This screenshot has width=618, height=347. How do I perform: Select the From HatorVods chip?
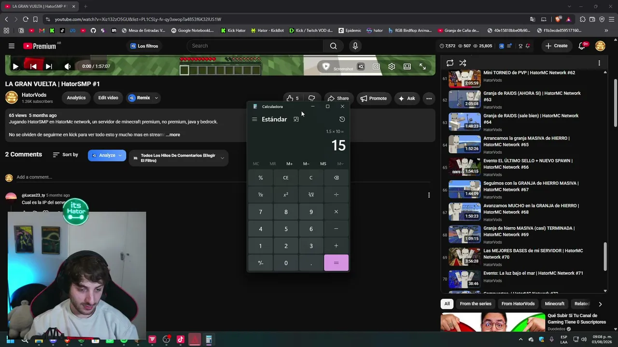point(518,304)
